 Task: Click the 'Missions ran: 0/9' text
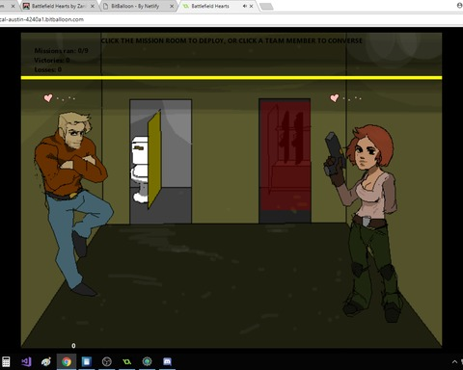pos(61,50)
